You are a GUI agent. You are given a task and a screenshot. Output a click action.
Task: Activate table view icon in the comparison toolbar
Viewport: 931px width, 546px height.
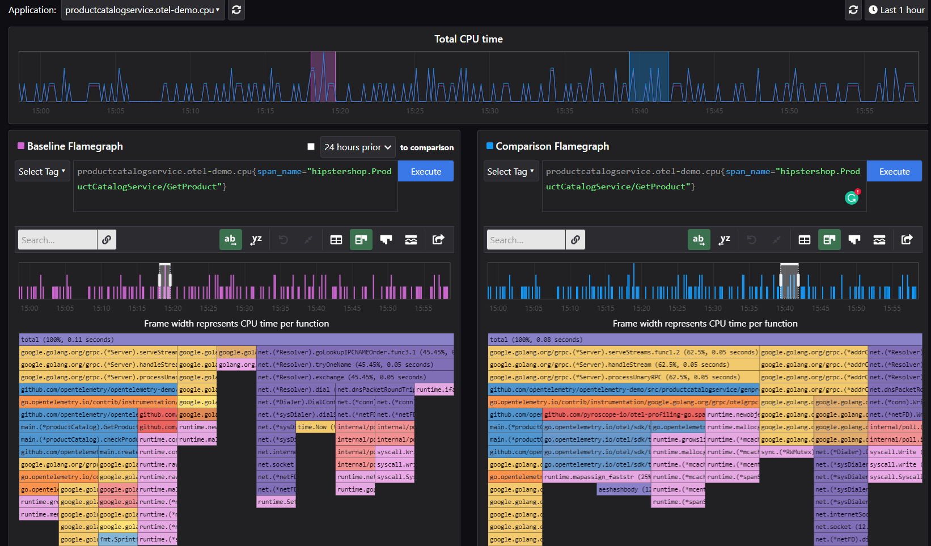pos(805,239)
